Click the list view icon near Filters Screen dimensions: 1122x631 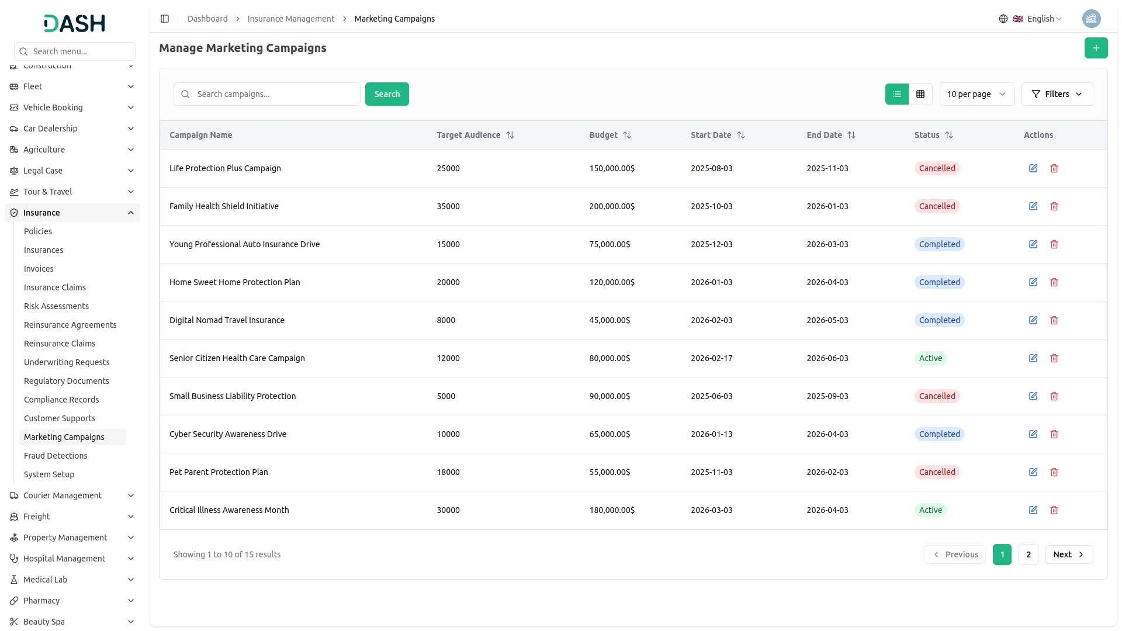897,94
